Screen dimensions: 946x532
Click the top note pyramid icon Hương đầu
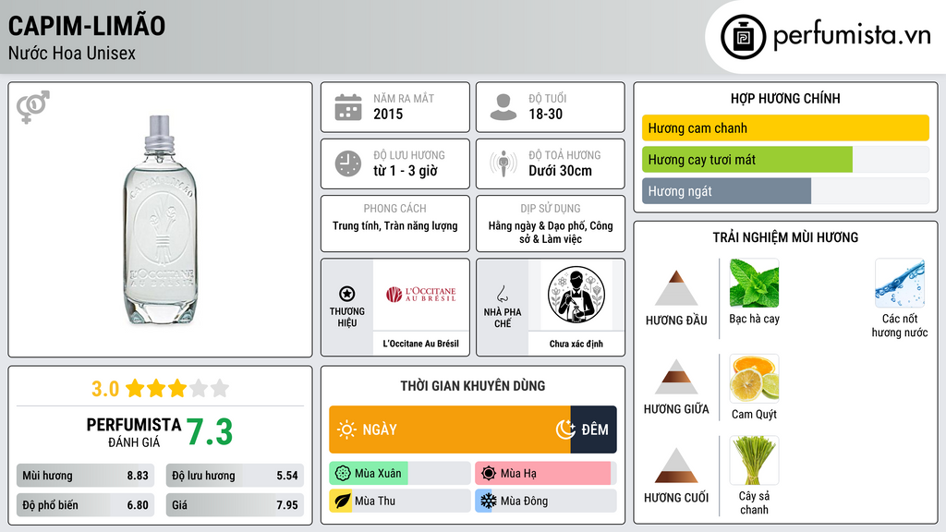(676, 288)
